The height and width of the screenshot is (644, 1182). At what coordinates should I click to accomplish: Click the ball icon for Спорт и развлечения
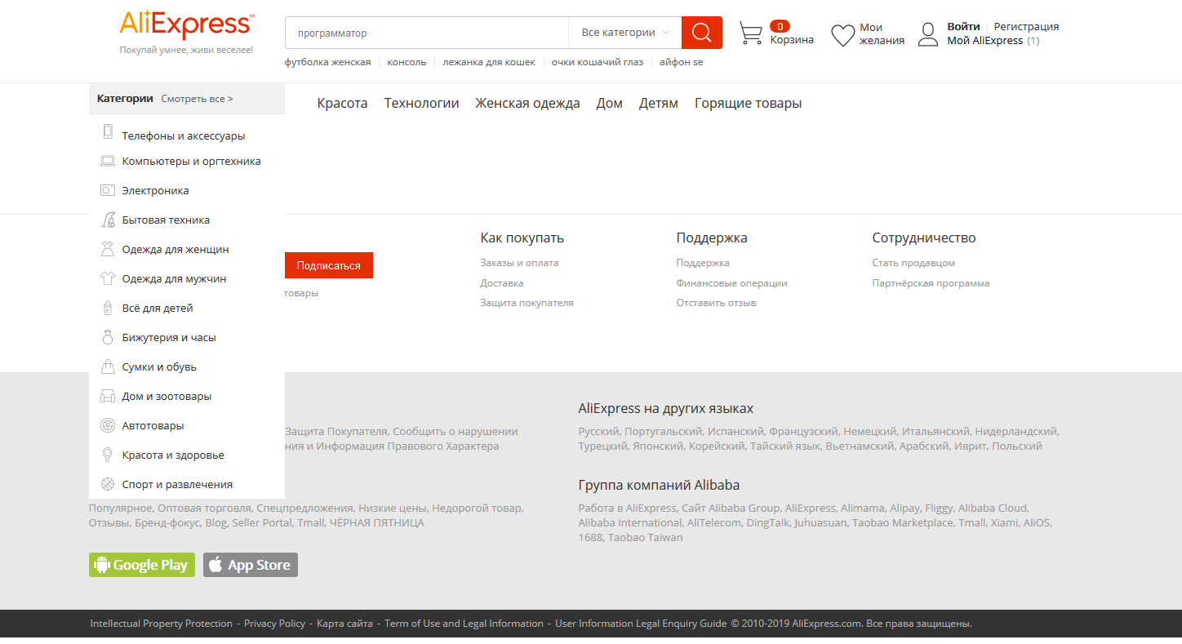coord(107,484)
